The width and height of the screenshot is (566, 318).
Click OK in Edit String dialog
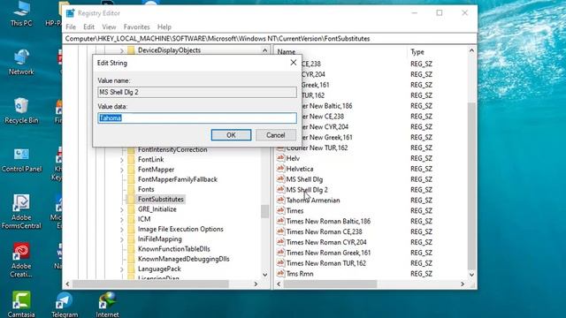click(x=231, y=135)
